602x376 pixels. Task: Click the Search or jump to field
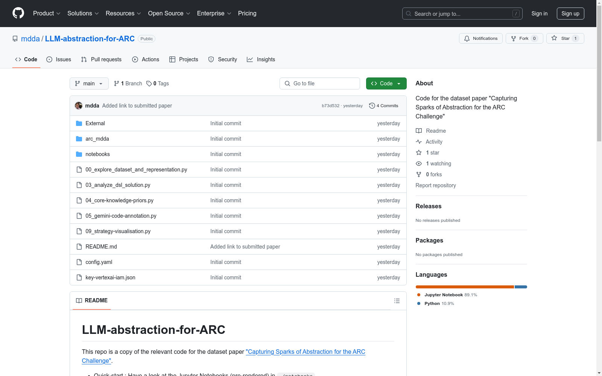462,14
